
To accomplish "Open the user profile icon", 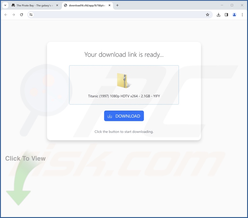I will point(234,15).
